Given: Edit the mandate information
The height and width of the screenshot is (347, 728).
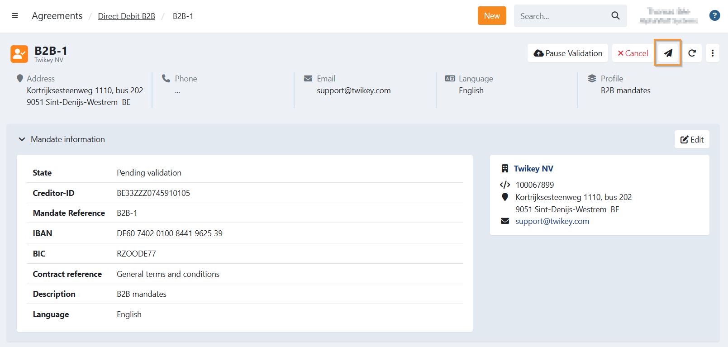Looking at the screenshot, I should pos(692,139).
